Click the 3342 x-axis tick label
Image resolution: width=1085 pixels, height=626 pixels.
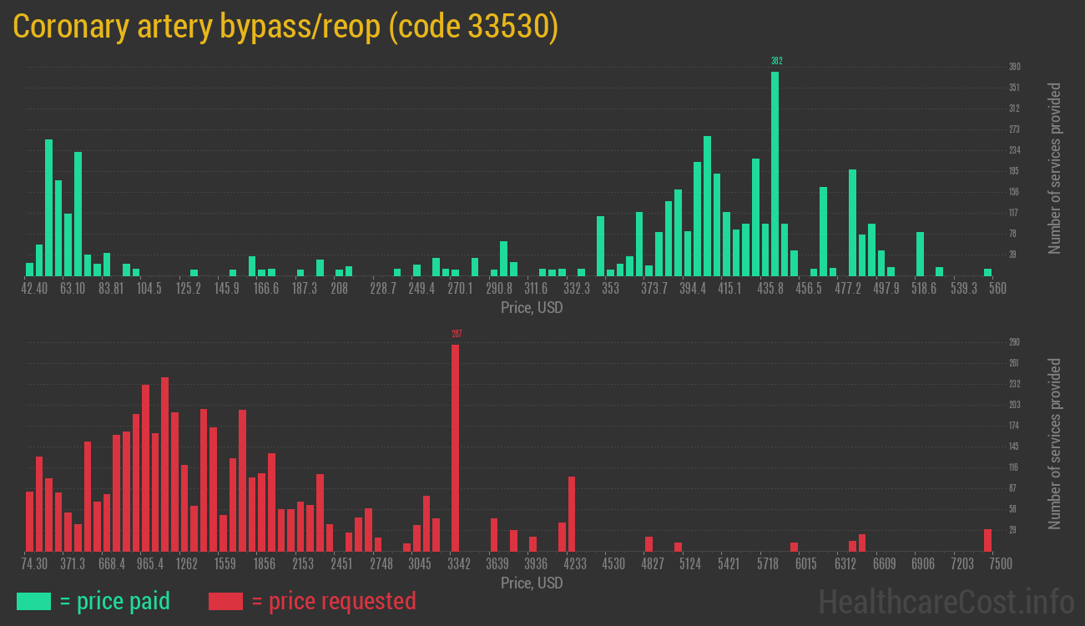(x=459, y=564)
